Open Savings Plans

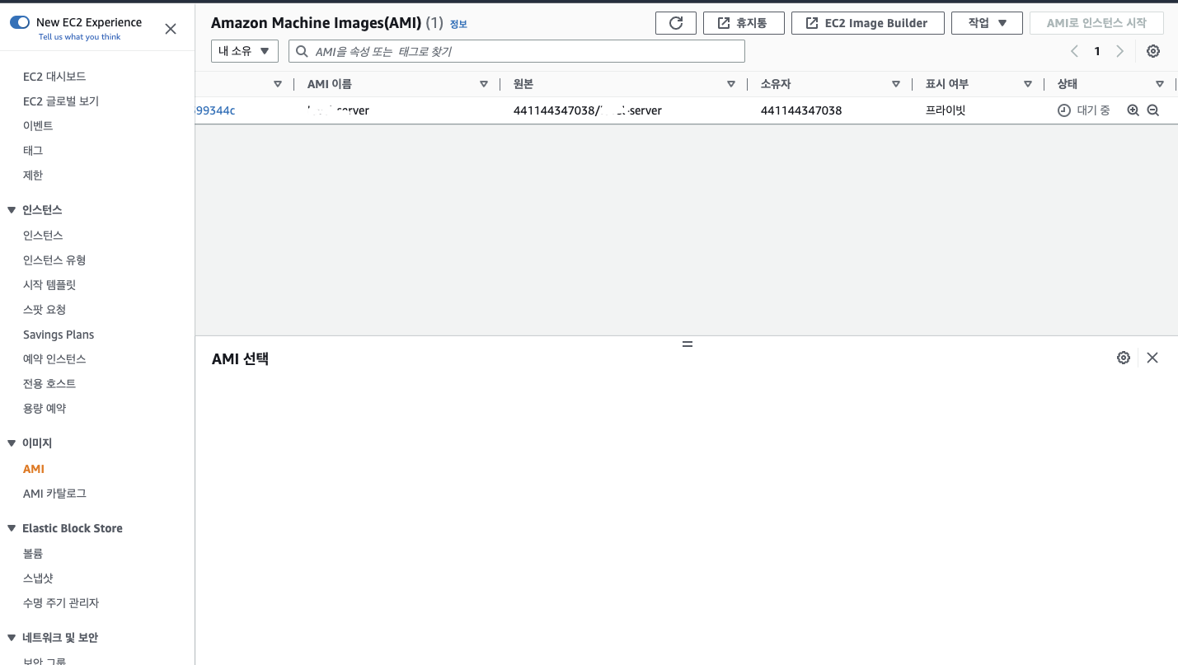click(59, 335)
